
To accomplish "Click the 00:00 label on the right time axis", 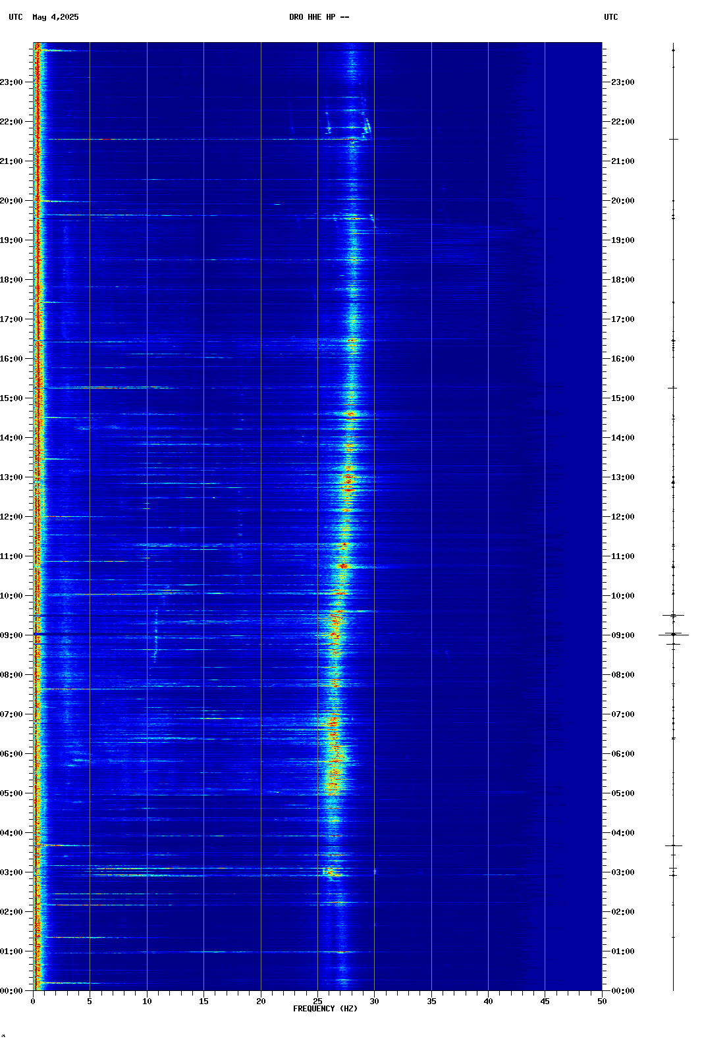I will pos(623,991).
